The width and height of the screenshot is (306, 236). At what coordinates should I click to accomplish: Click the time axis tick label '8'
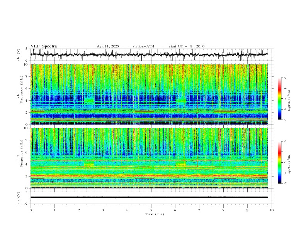pyautogui.click(x=223, y=210)
